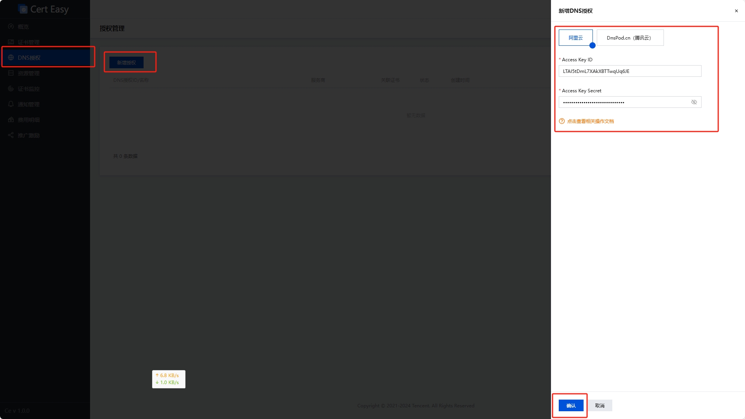The width and height of the screenshot is (745, 419).
Task: Toggle Access Key Secret visibility
Action: click(694, 102)
